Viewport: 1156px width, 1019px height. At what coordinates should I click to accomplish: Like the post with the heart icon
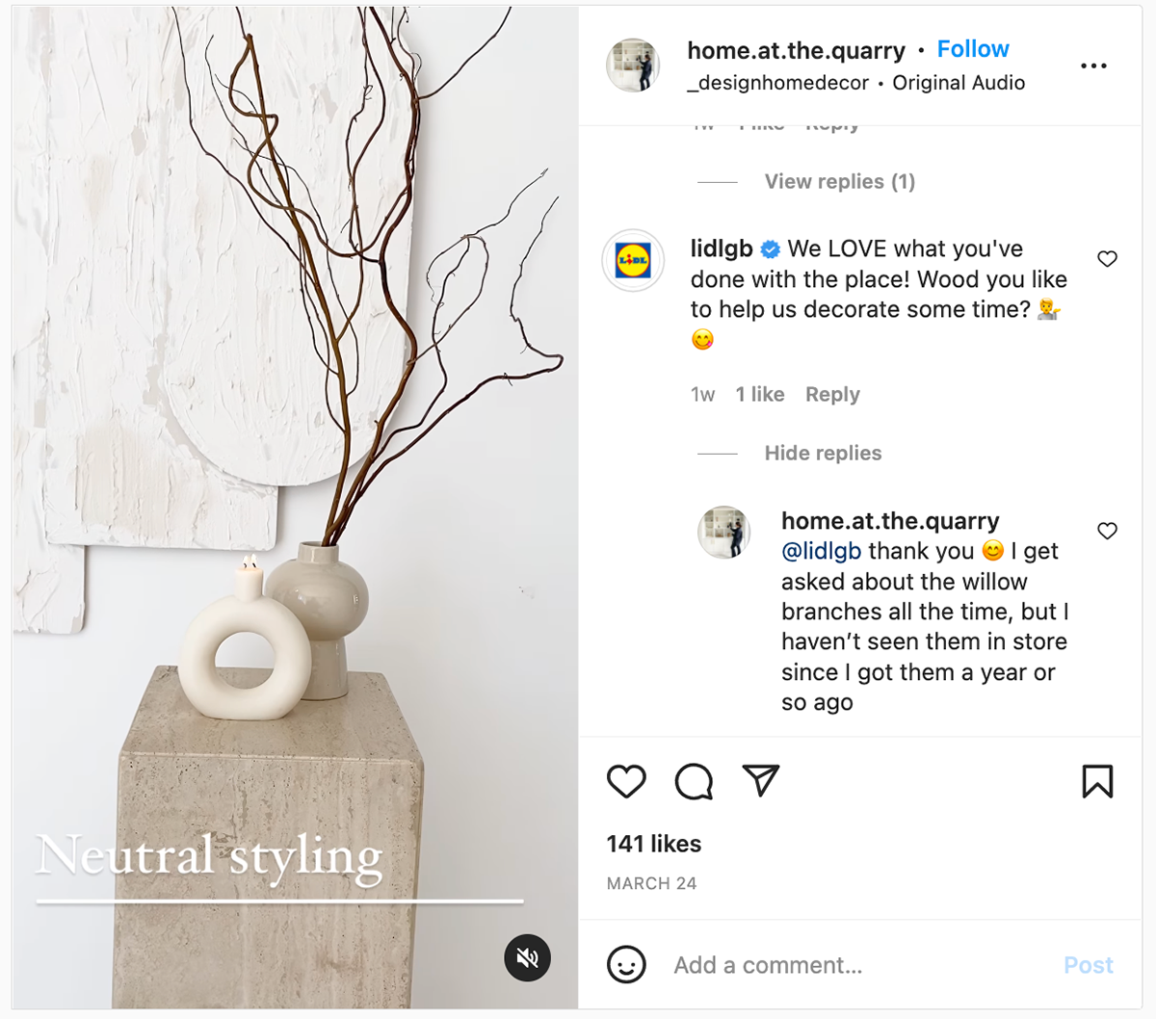point(626,781)
